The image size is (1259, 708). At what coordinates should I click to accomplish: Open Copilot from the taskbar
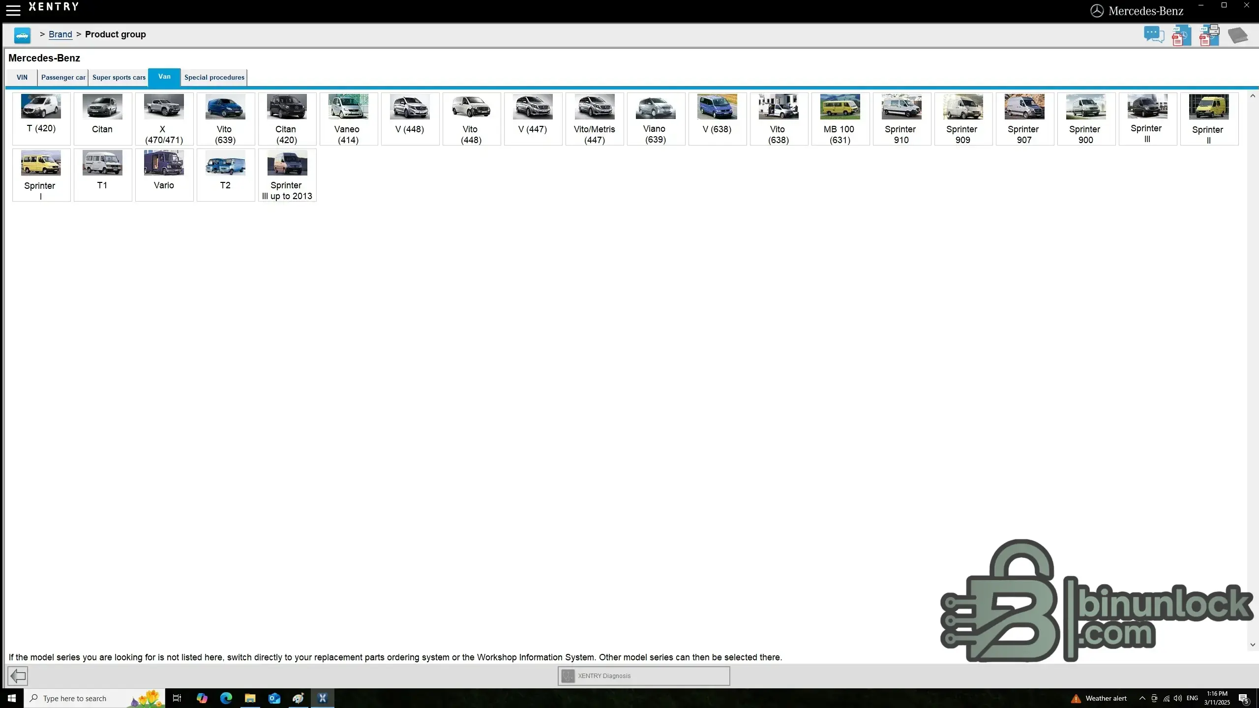pos(202,698)
